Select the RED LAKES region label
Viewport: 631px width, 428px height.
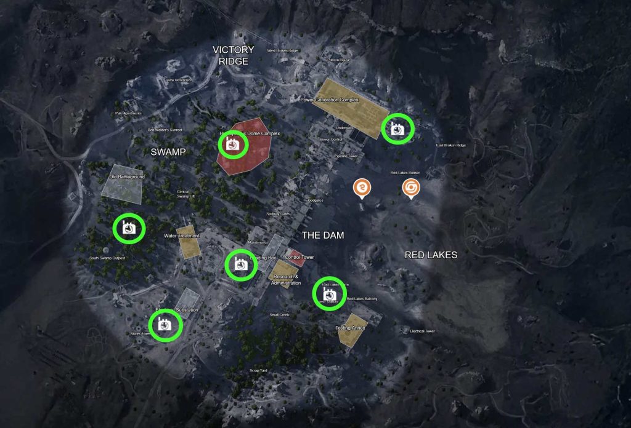[x=431, y=255]
